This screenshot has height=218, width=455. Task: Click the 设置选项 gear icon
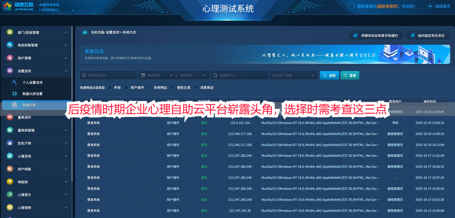10,71
